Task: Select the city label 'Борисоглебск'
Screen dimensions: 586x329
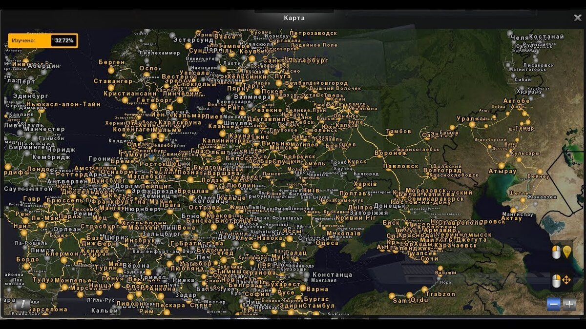Action: click(x=418, y=149)
